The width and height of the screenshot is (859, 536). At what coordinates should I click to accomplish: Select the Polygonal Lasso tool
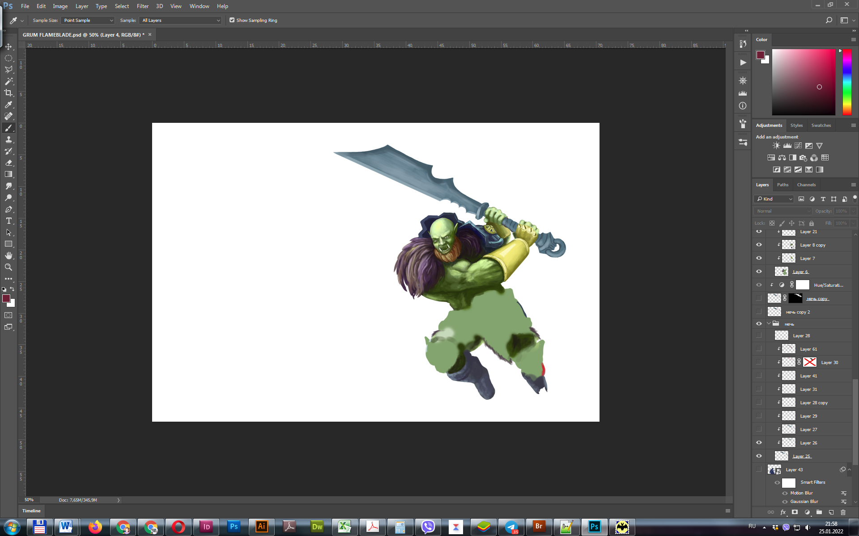pos(9,70)
